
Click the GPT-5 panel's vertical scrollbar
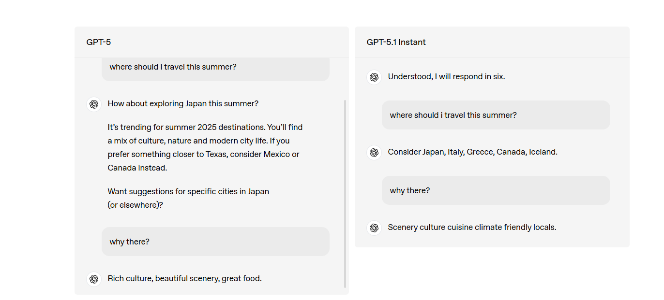(345, 193)
